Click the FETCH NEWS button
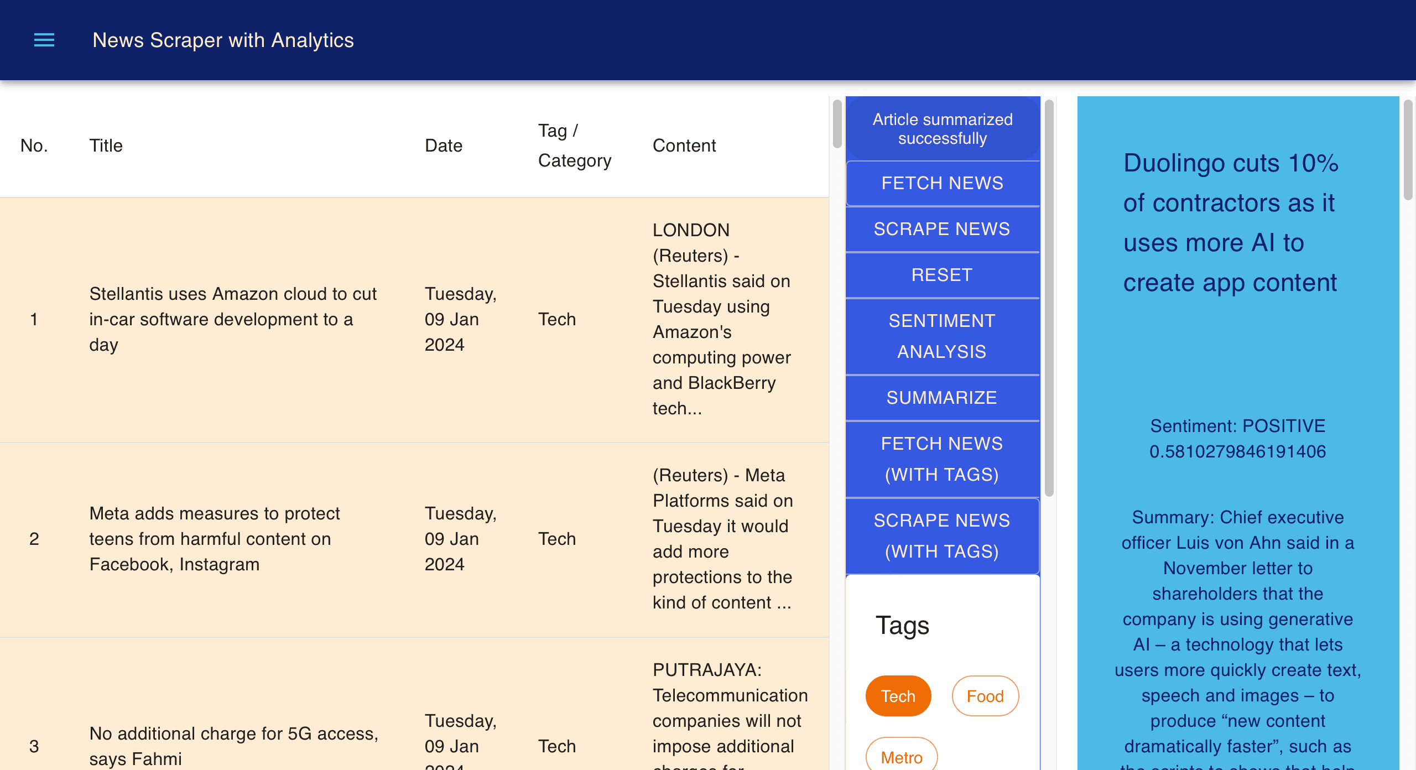 tap(942, 183)
